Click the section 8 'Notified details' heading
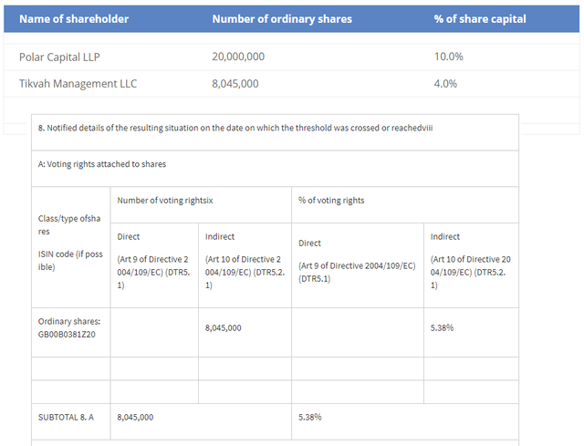Screen dimensions: 584x446 click(x=235, y=128)
